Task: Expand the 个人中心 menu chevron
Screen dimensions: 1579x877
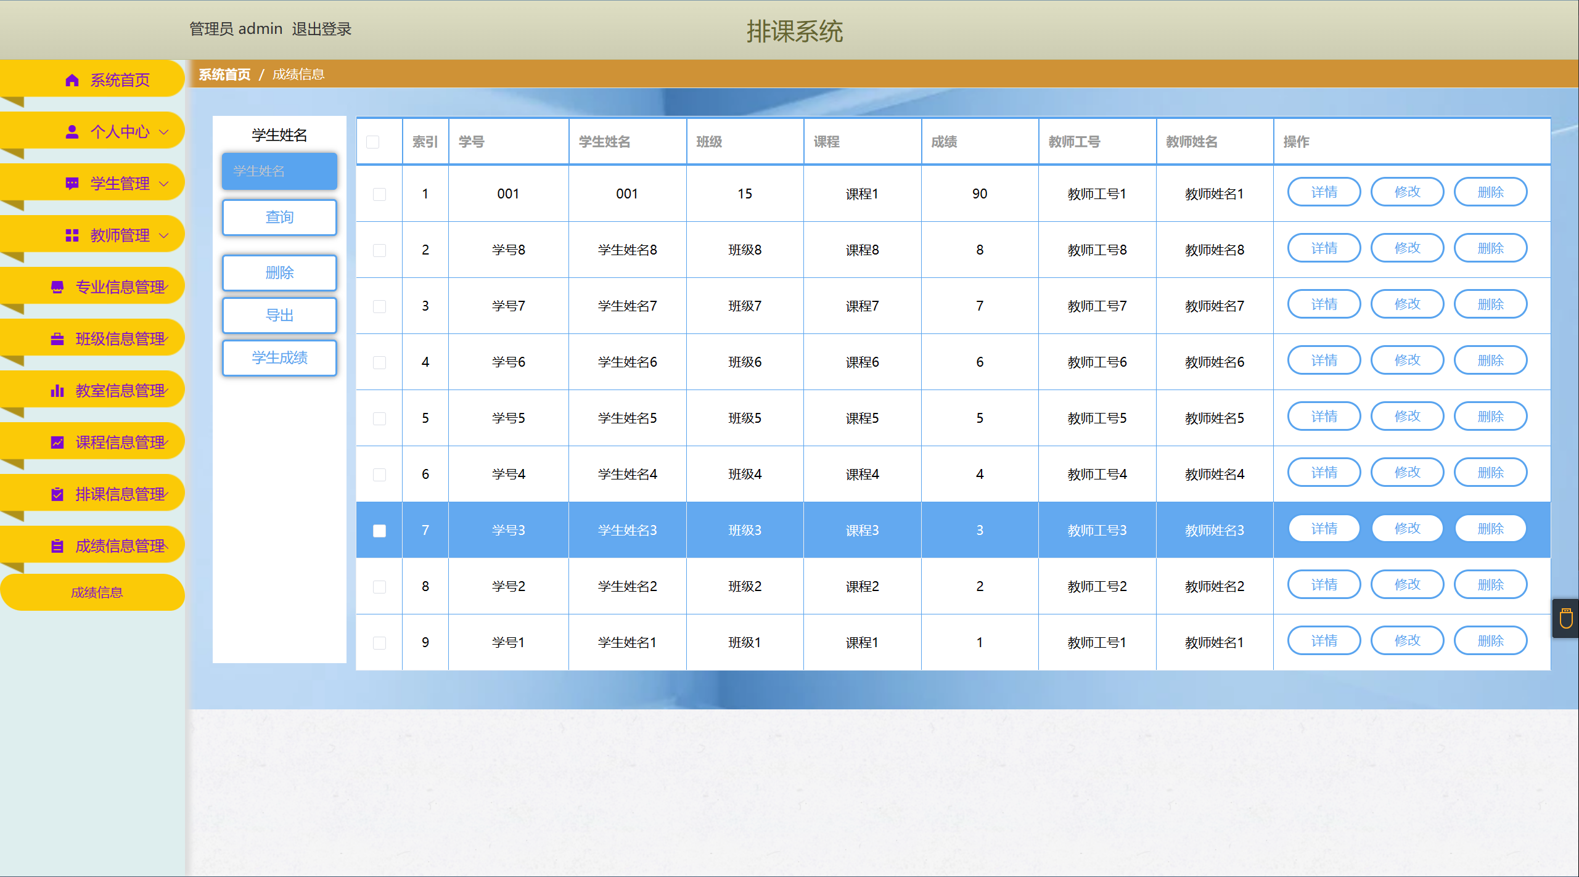Action: click(x=164, y=132)
